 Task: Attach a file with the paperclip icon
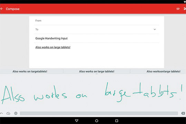pos(178,9)
